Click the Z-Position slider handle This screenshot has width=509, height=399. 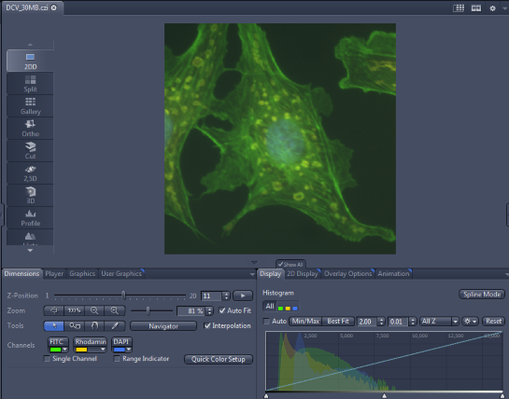coord(123,296)
